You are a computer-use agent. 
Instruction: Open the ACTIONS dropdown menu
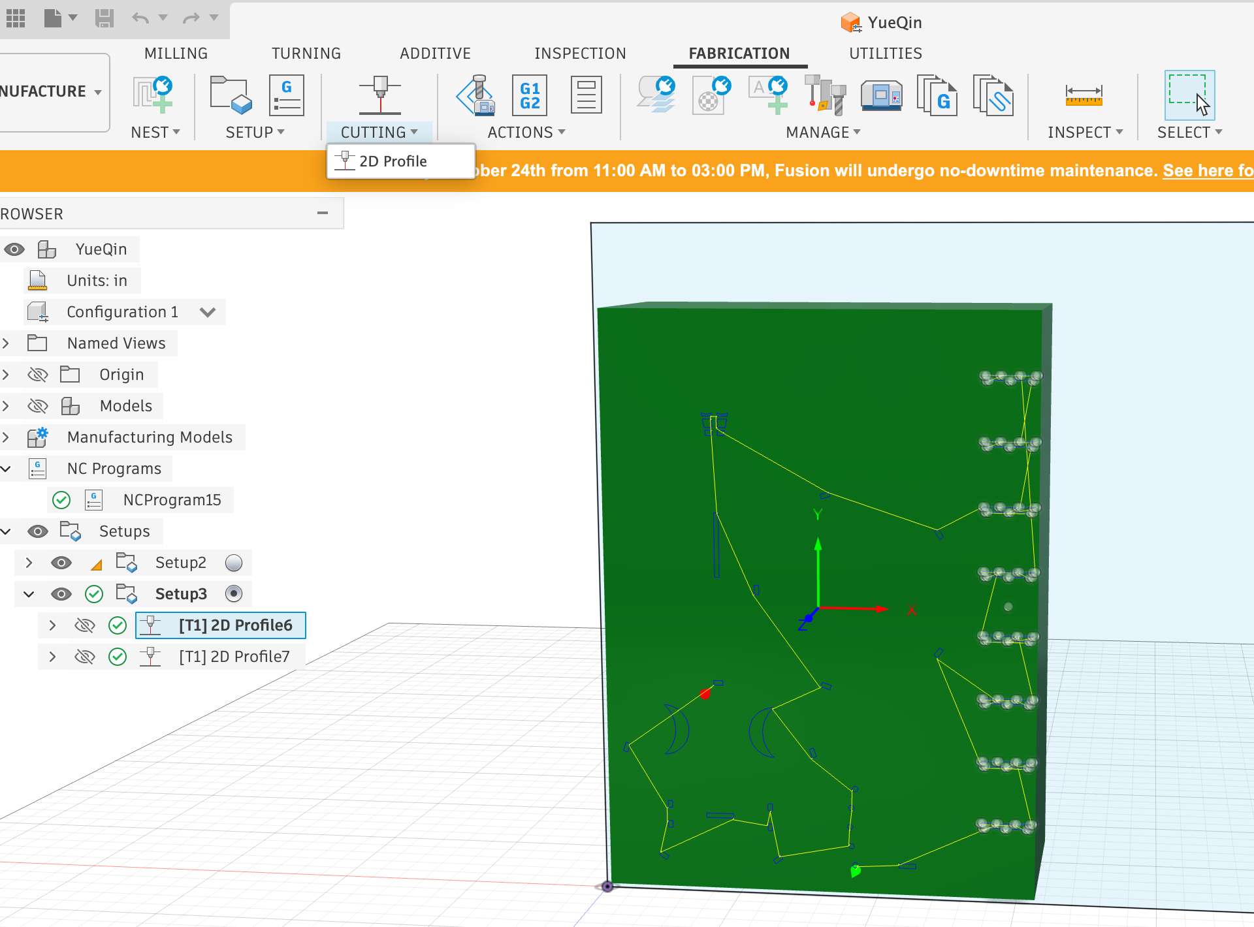pos(526,133)
